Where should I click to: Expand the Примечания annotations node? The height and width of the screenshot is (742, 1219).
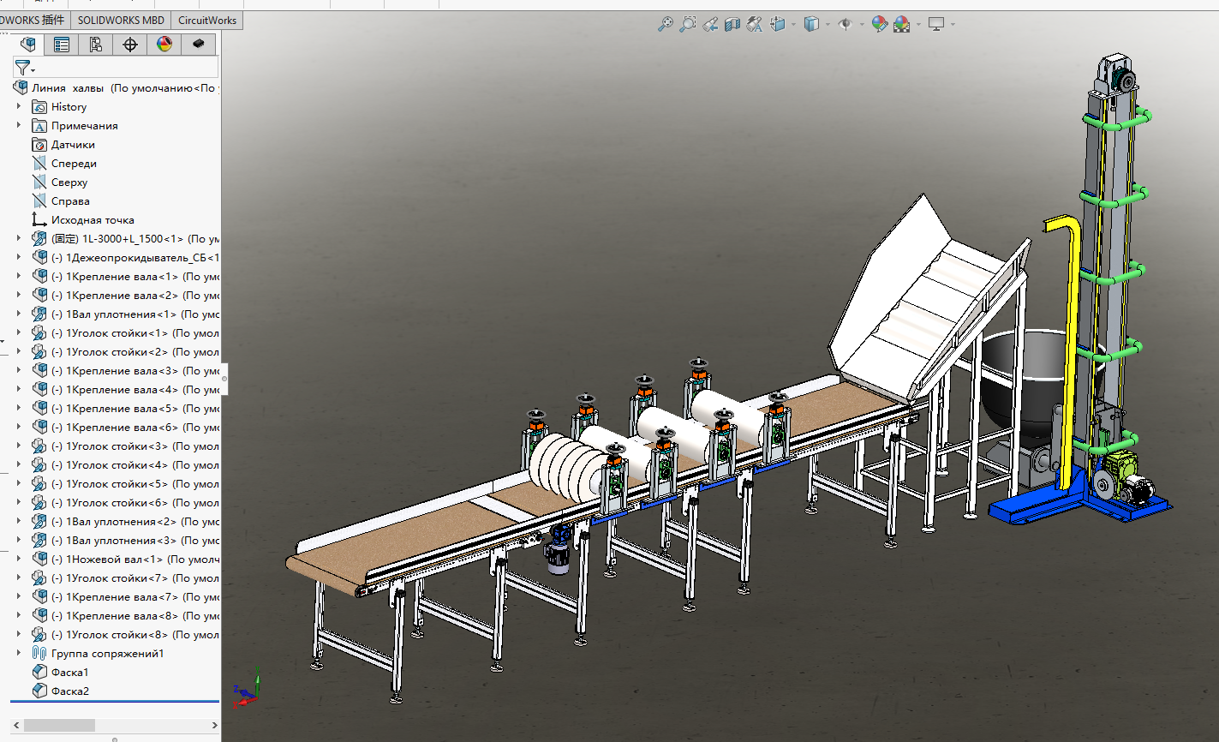[19, 125]
